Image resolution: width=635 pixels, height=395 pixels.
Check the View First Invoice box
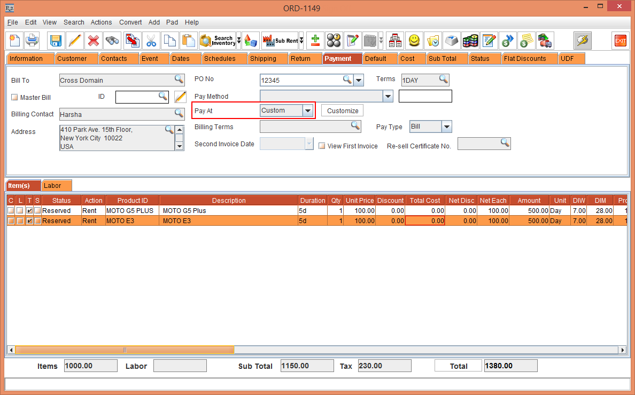322,146
